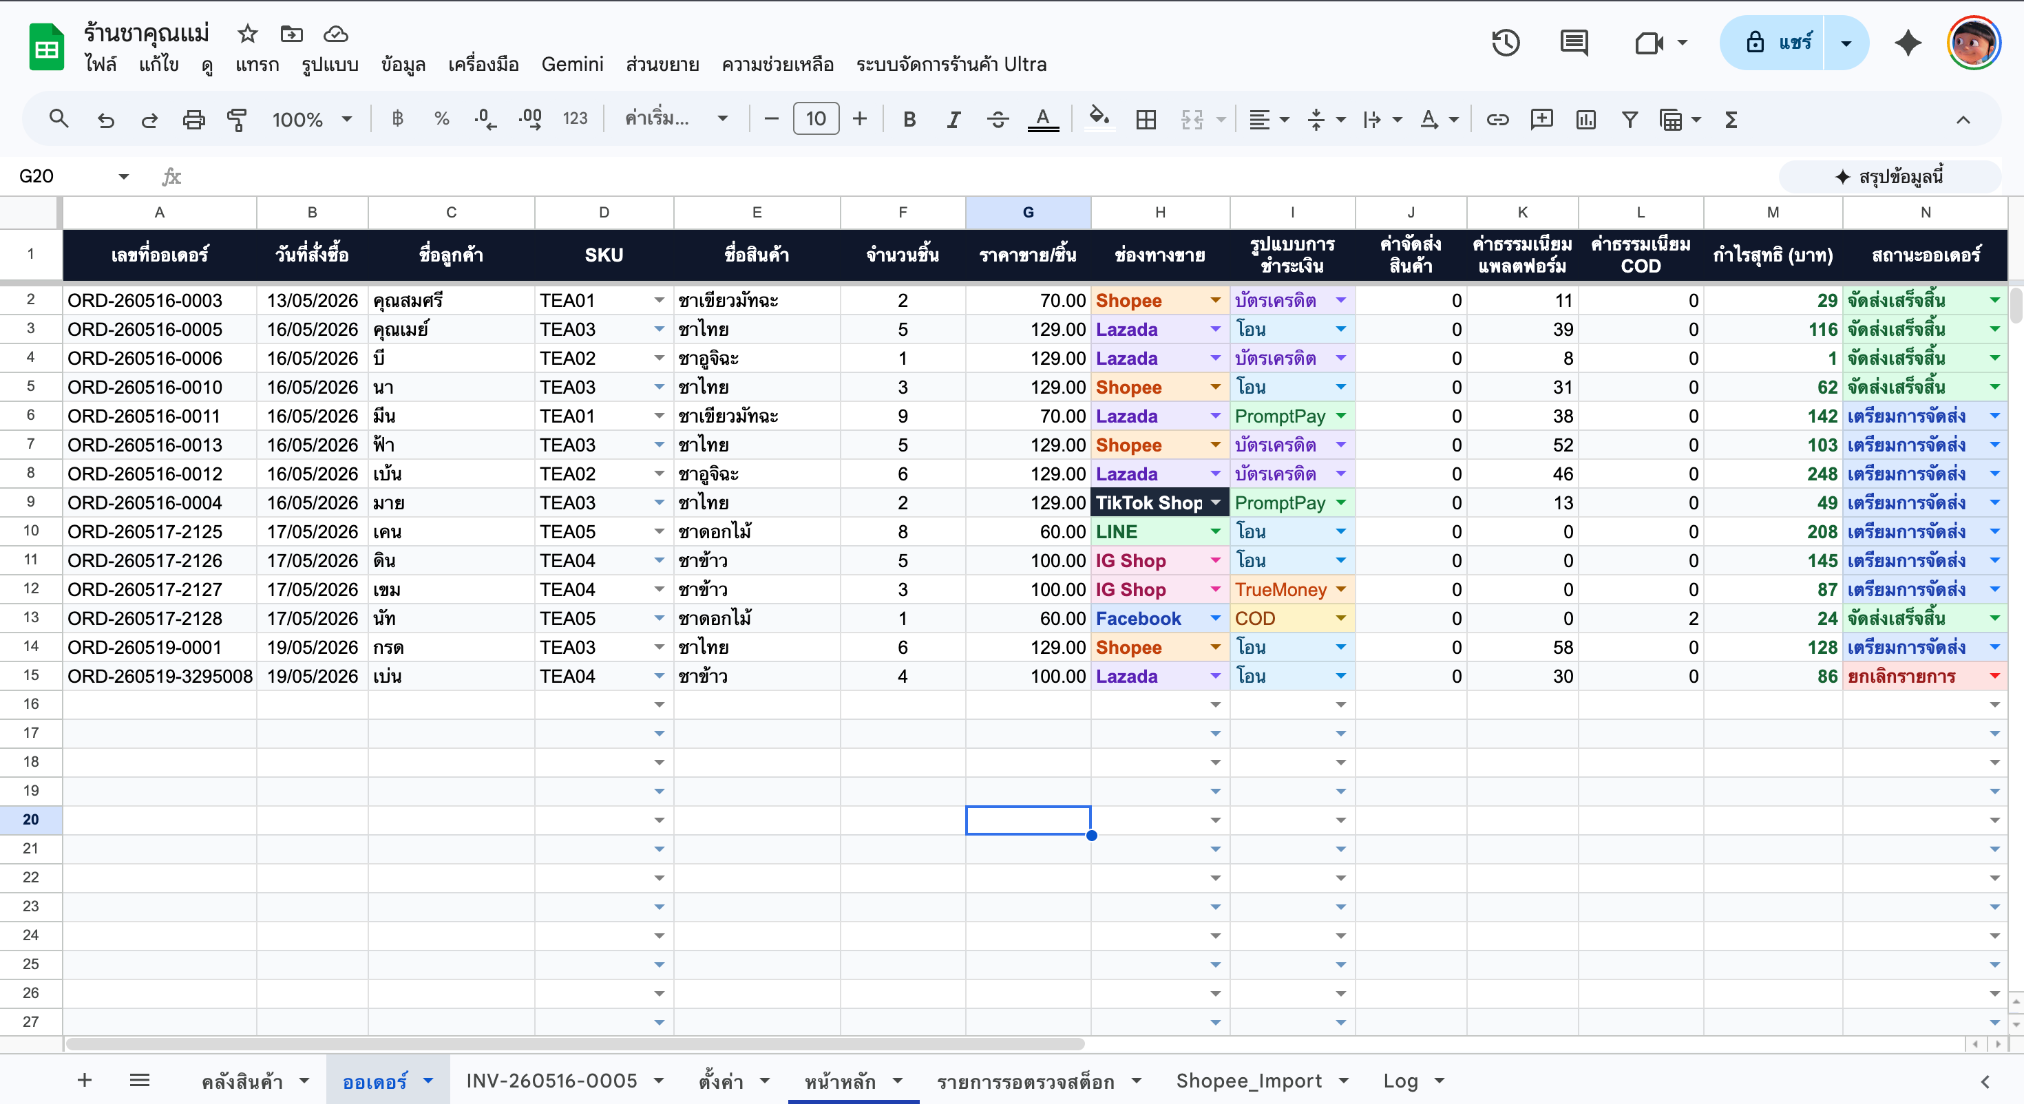The width and height of the screenshot is (2024, 1104).
Task: Open the COD payment dropdown
Action: pyautogui.click(x=1341, y=618)
